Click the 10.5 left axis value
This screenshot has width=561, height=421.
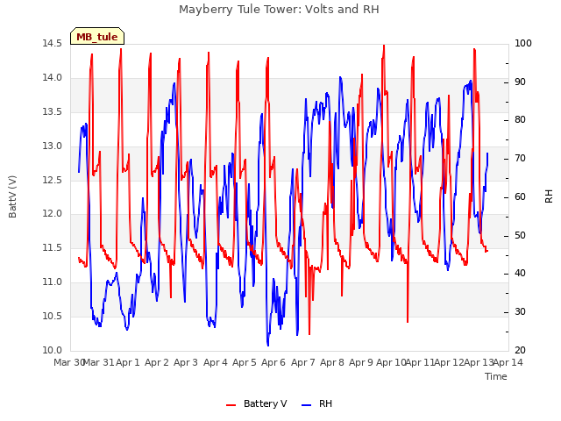(53, 317)
